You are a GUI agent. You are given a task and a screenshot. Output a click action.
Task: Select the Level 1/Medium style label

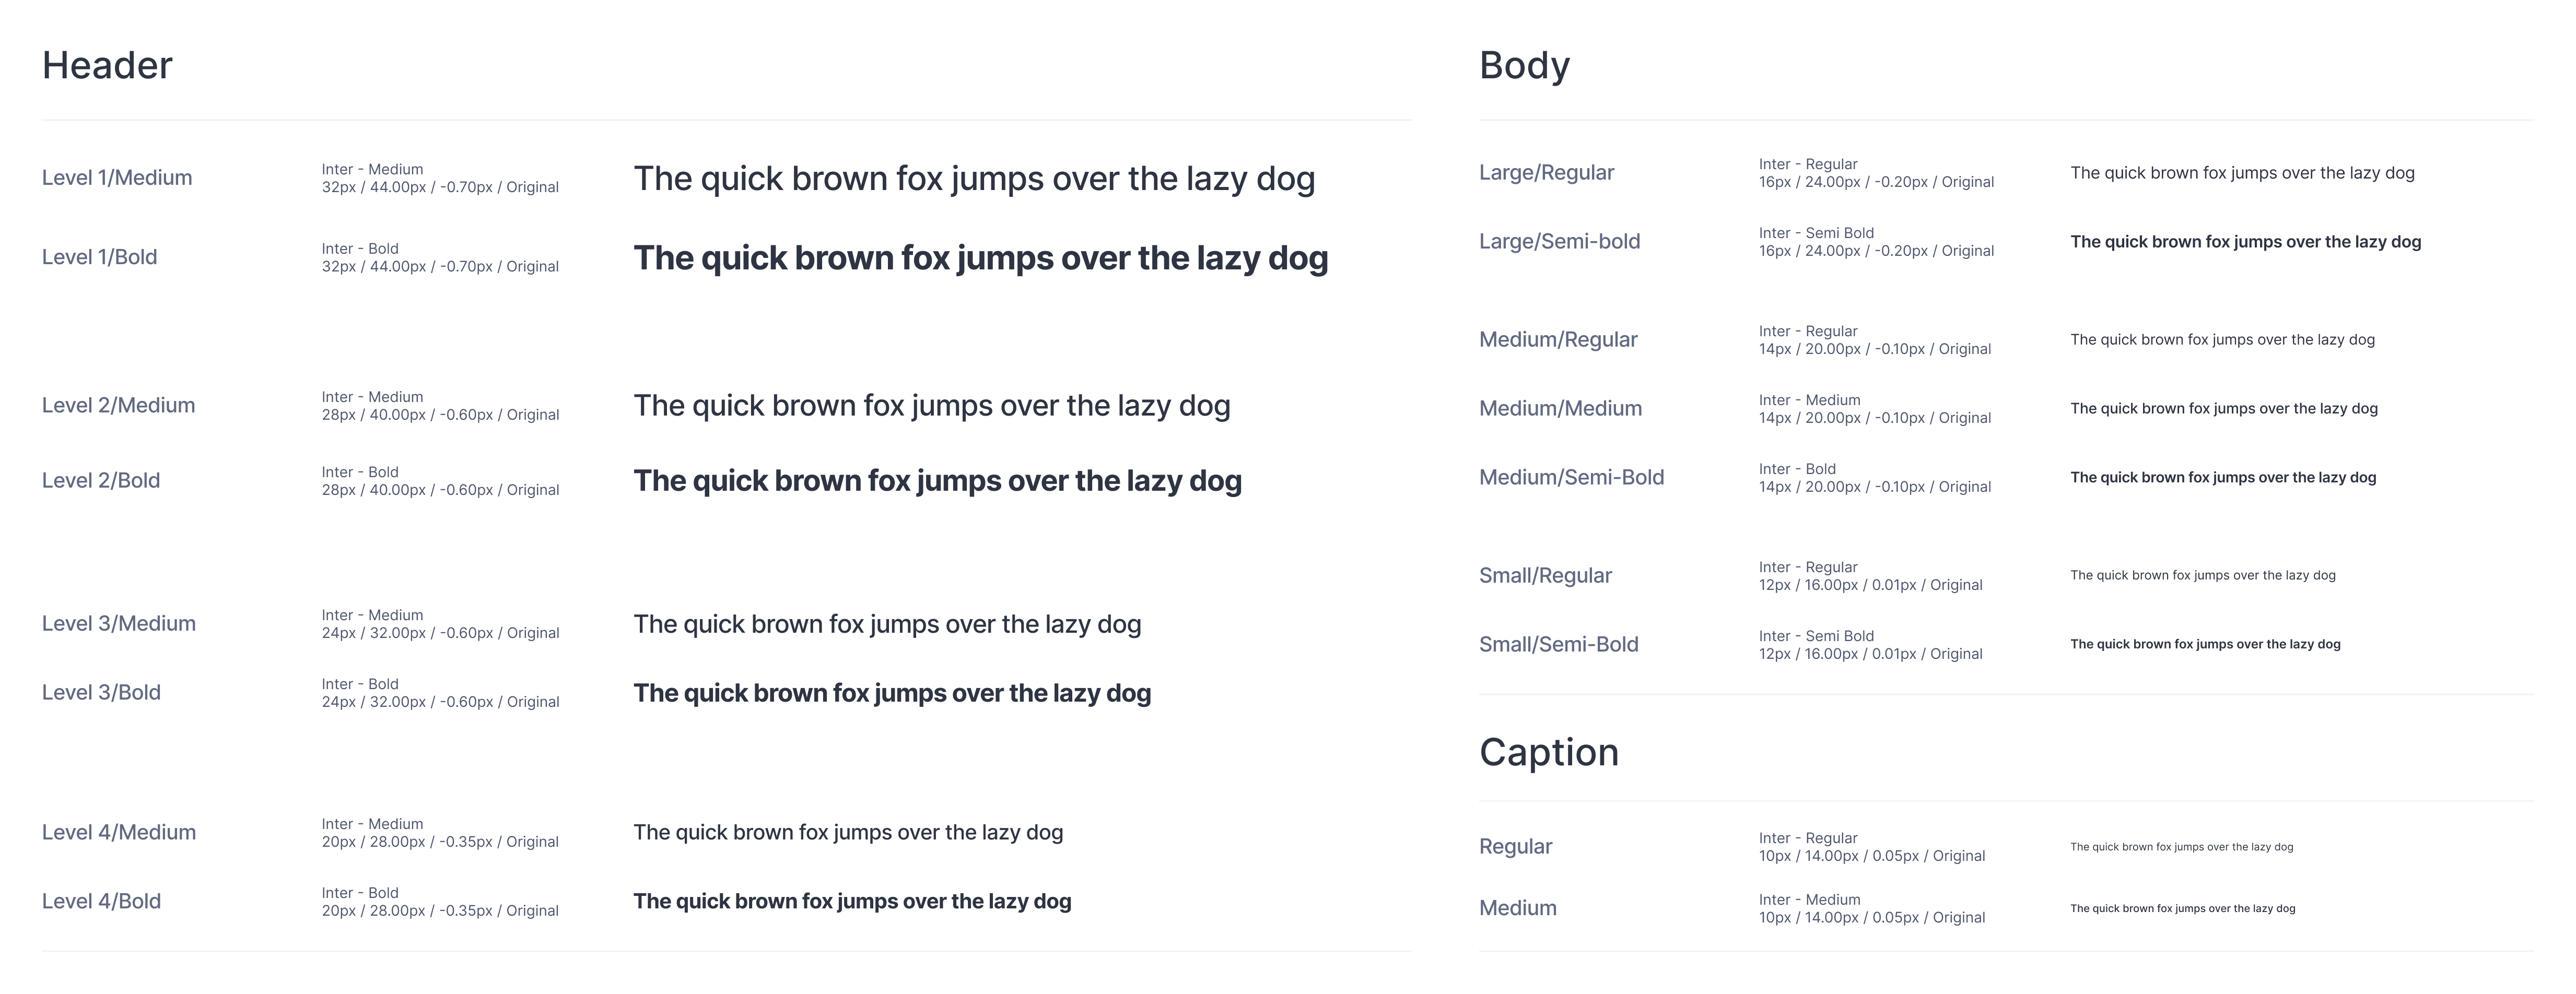coord(117,178)
